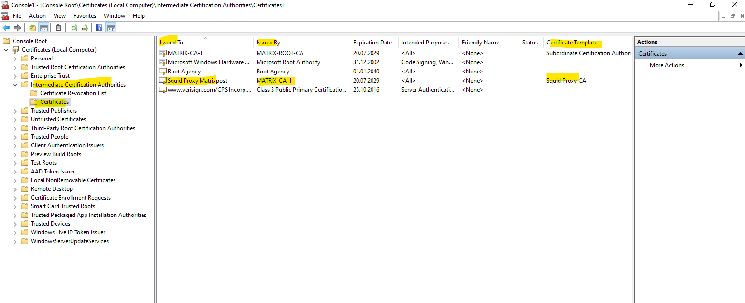Click the Up One Level folder icon
This screenshot has height=303, width=745.
32,28
